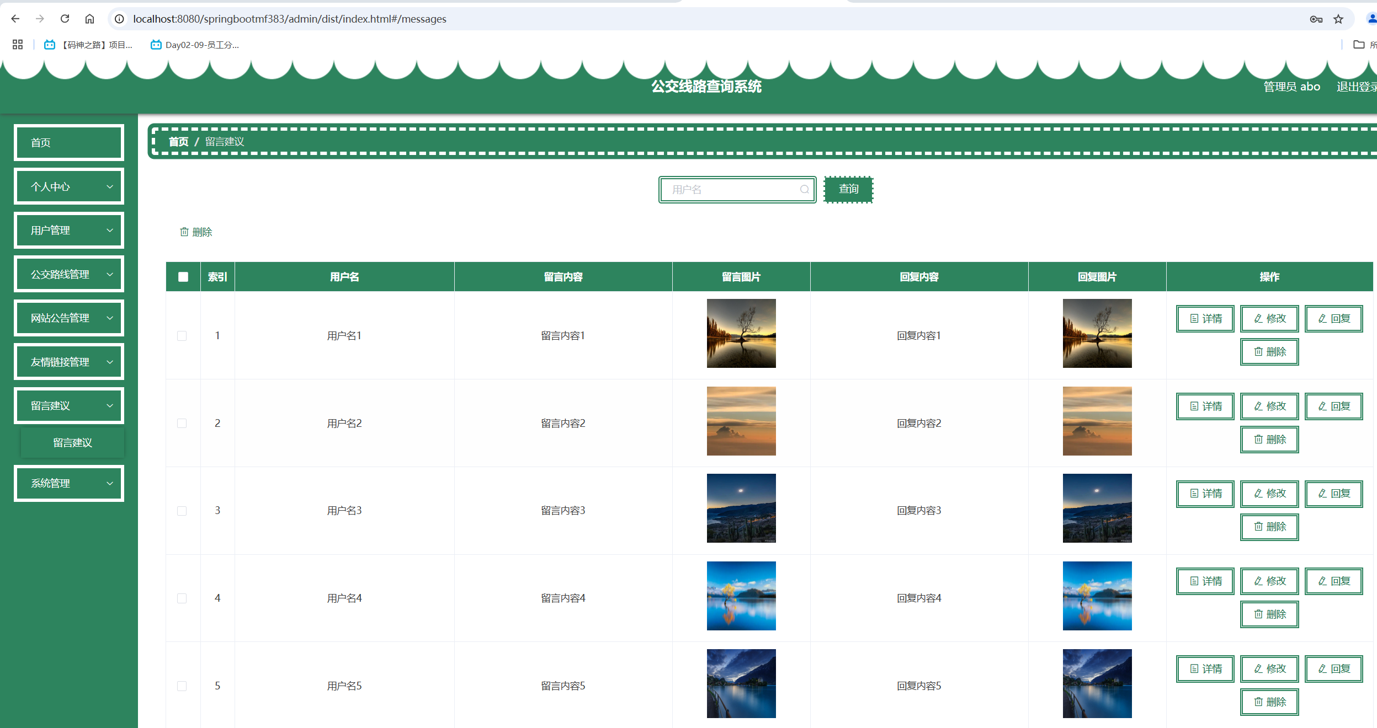Click the trash 删除 icon above table
1377x728 pixels.
[184, 232]
